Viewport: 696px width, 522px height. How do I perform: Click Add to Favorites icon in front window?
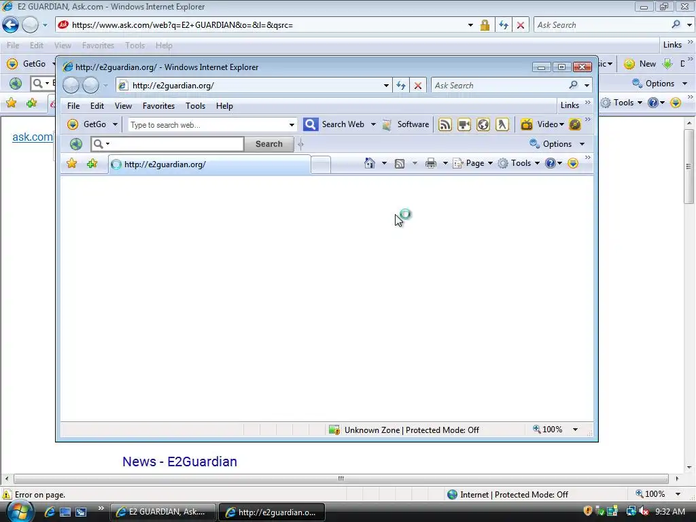click(92, 163)
